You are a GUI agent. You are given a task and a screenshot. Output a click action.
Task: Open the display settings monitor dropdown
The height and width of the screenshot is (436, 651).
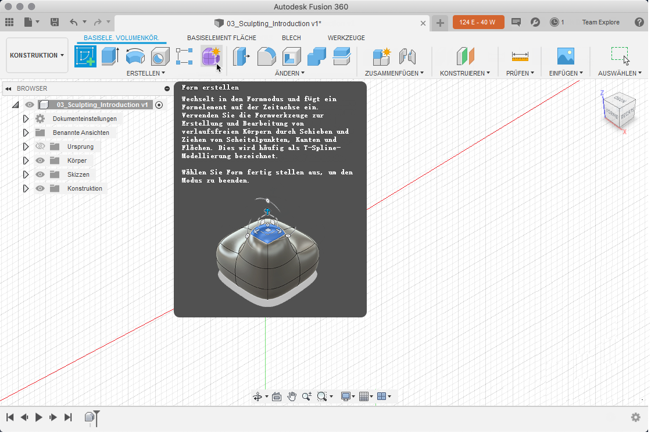tap(348, 396)
